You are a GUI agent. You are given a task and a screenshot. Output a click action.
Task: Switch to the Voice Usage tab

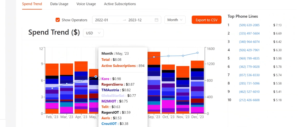[86, 4]
